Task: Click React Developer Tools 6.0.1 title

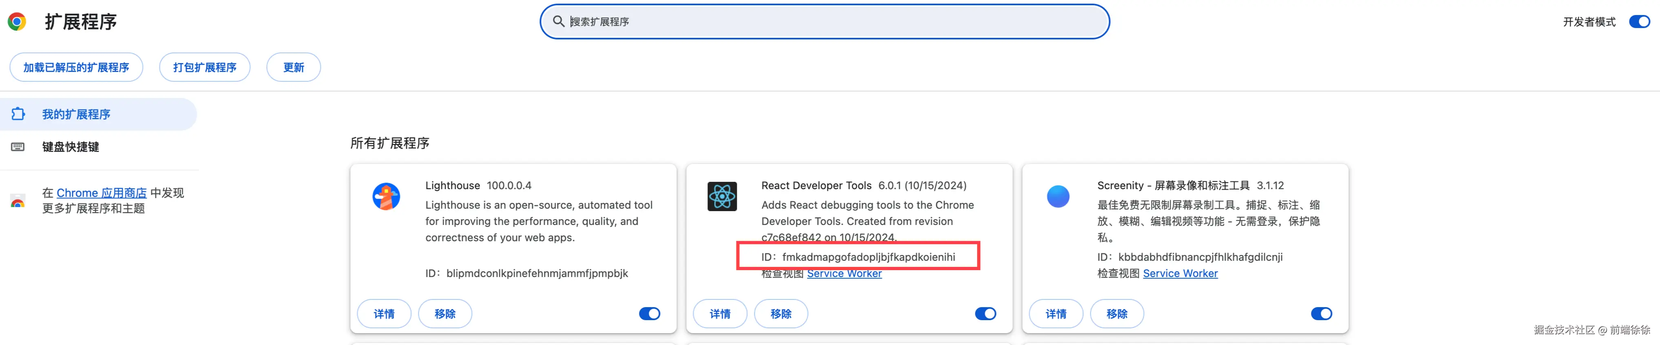Action: tap(864, 186)
